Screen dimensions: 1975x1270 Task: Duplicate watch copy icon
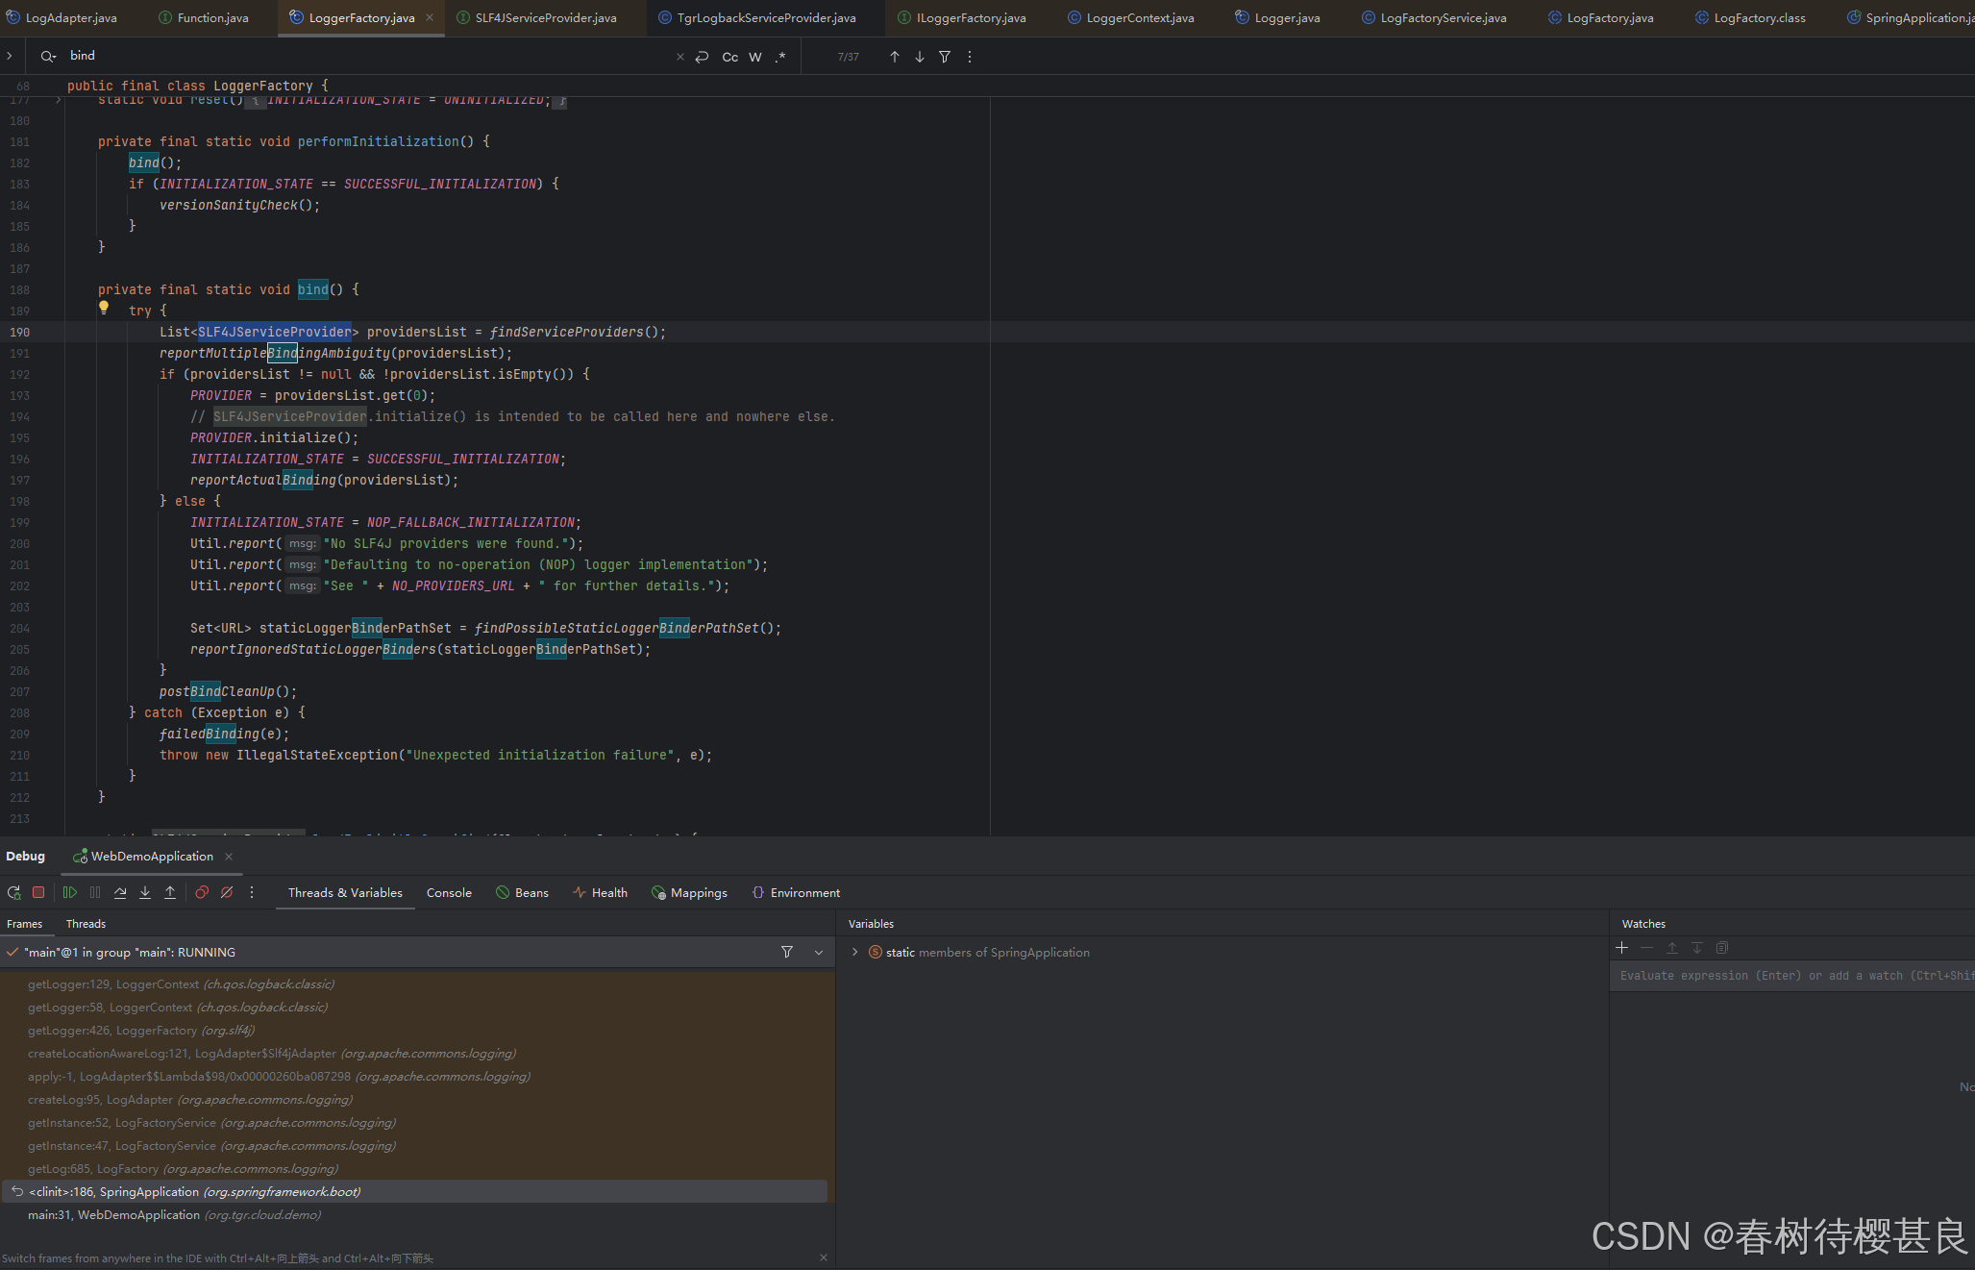[1722, 948]
